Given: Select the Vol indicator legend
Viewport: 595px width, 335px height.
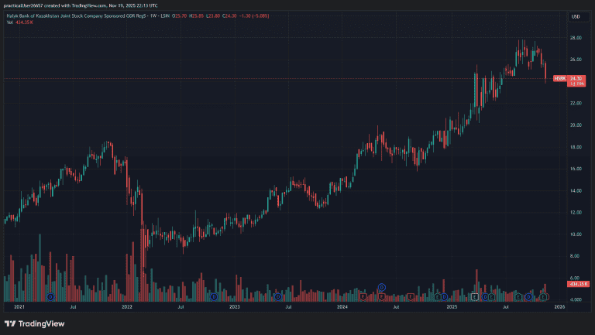Looking at the screenshot, I should click(9, 23).
